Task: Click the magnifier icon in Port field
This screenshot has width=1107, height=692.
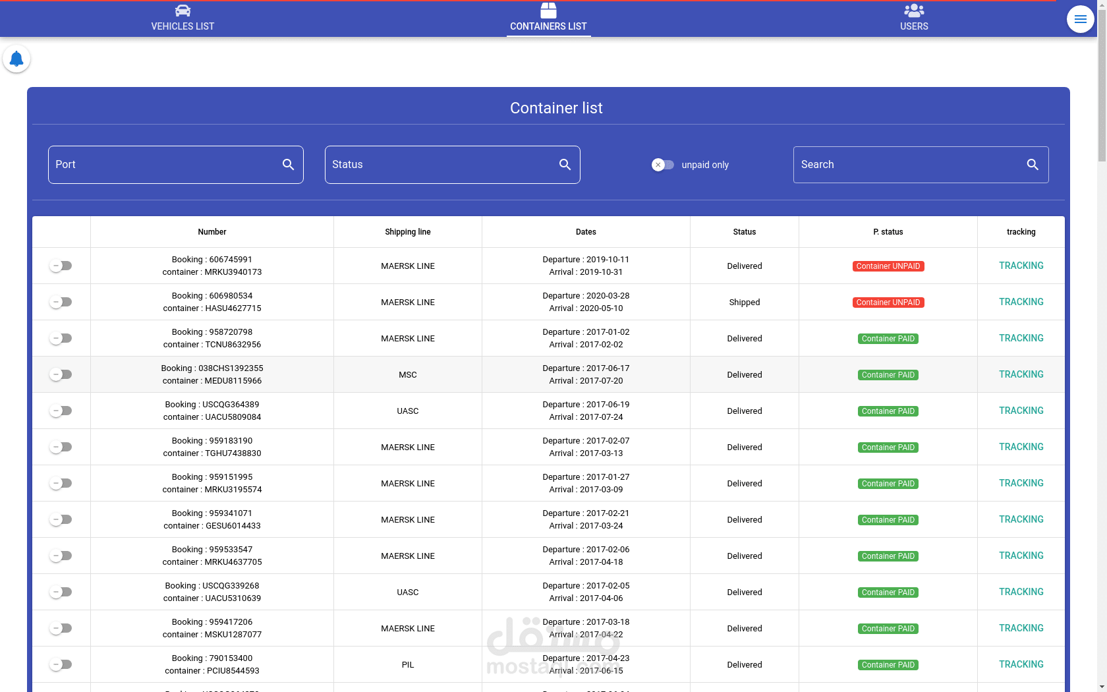Action: point(288,165)
